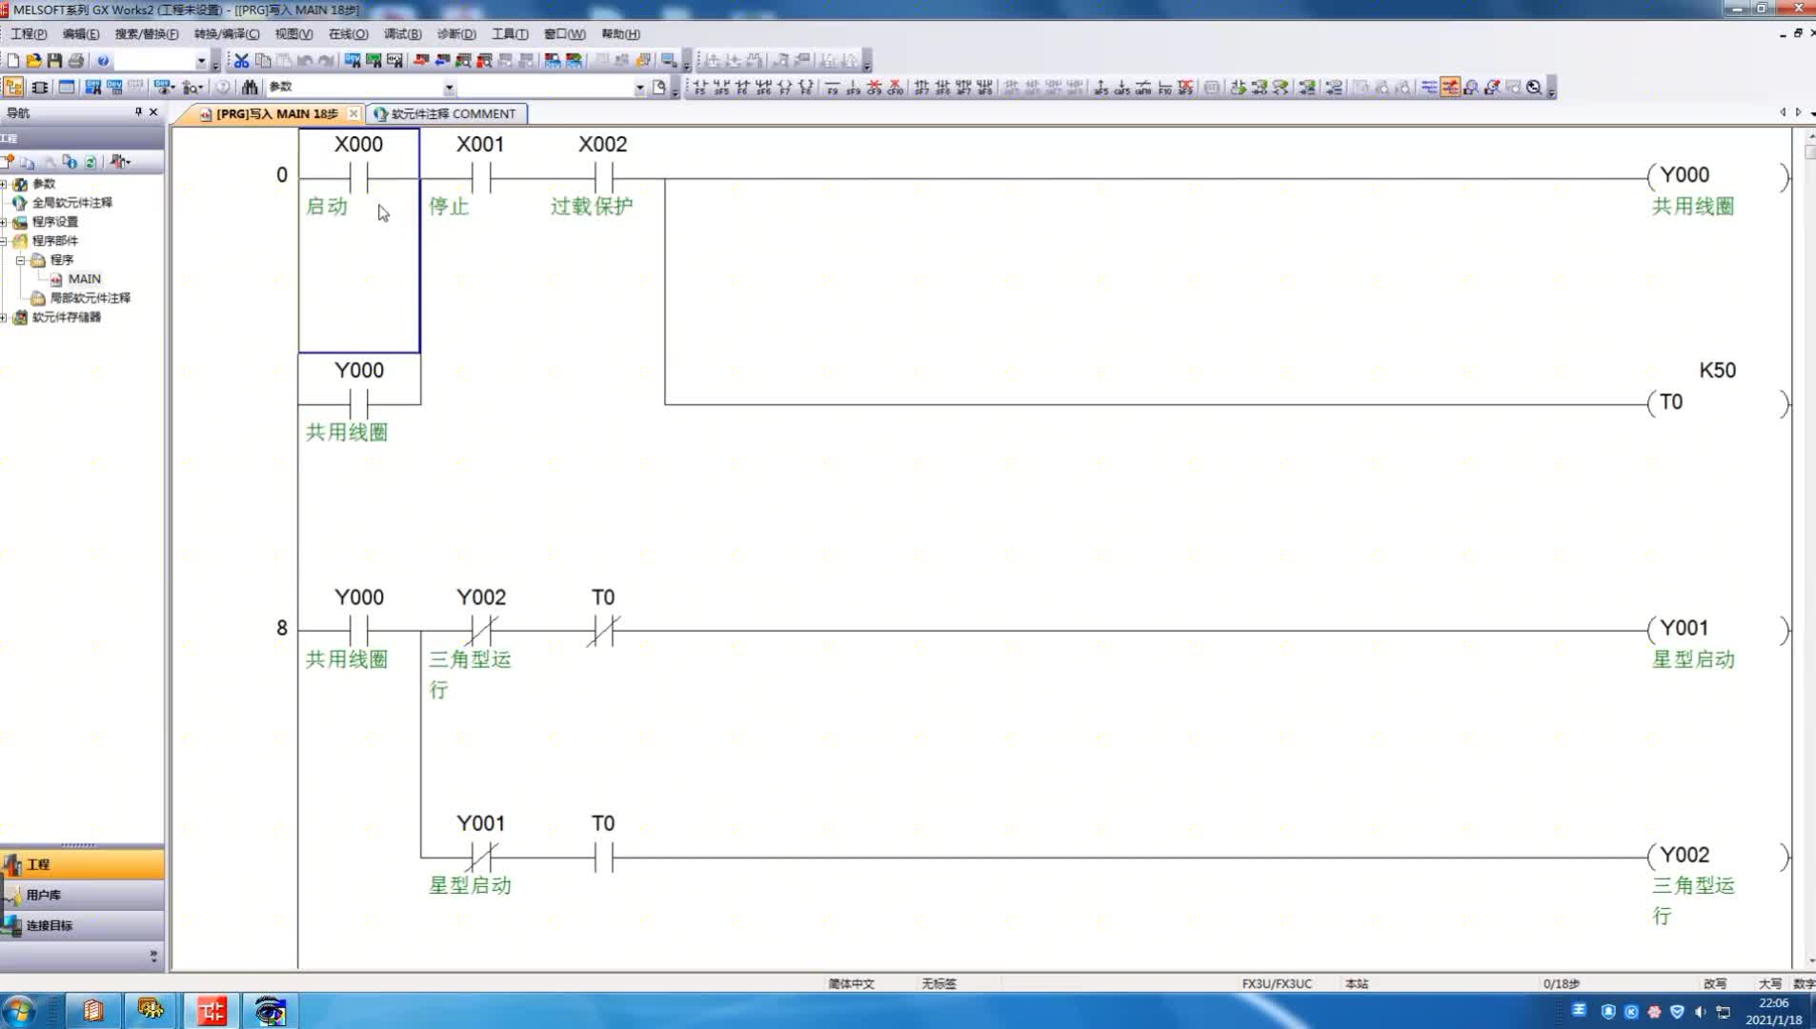Screen dimensions: 1816x1029
Task: Open the 在线(O) menu
Action: click(348, 33)
